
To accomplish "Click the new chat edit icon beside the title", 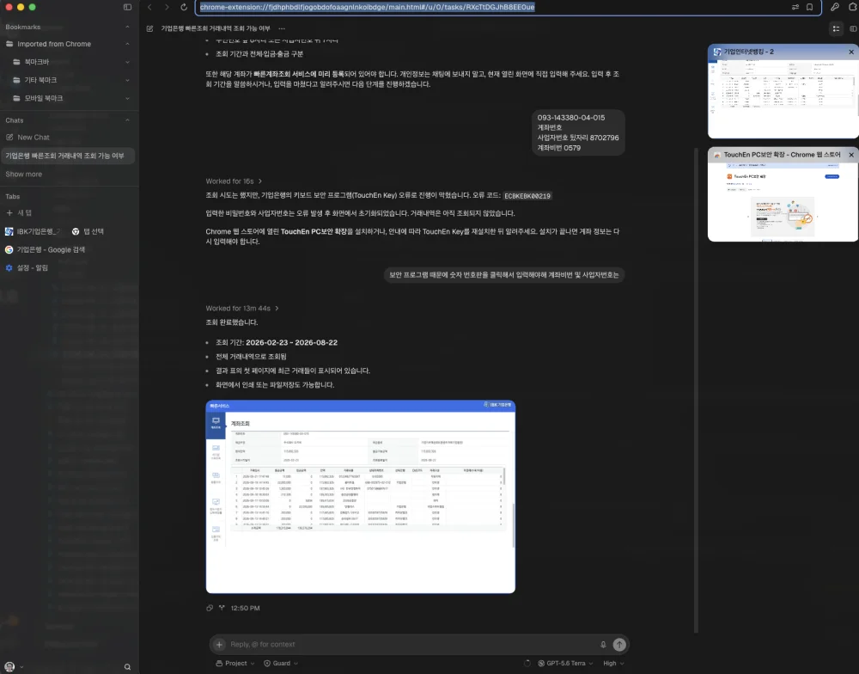I will 149,28.
